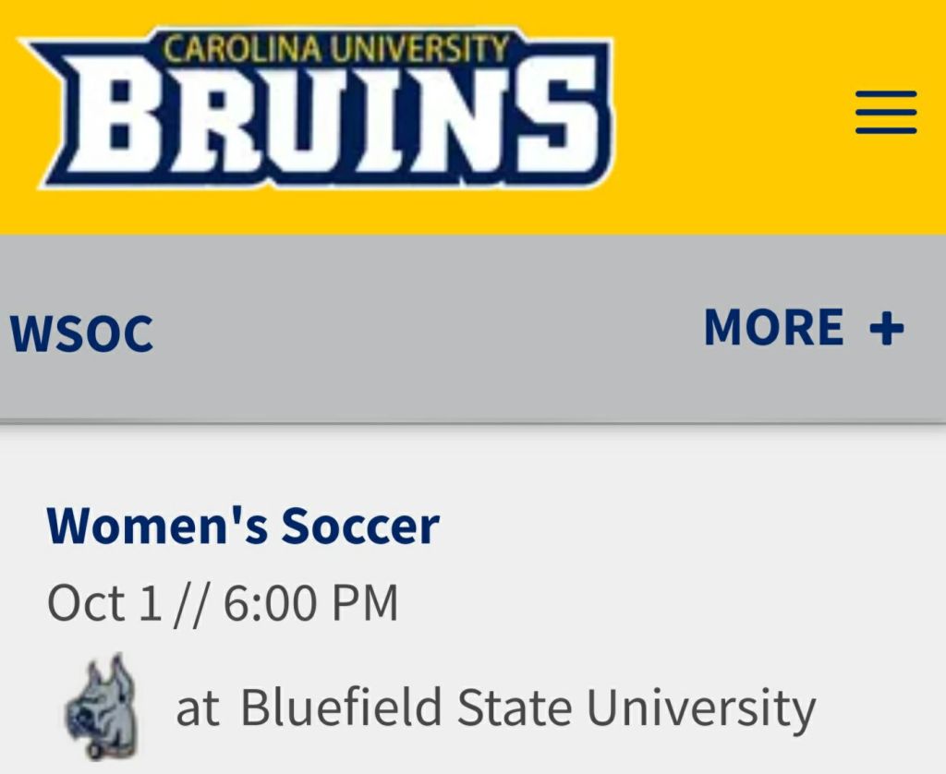Click empty gray bar area between WSOC and MORE
Viewport: 946px width, 774px height.
425,331
